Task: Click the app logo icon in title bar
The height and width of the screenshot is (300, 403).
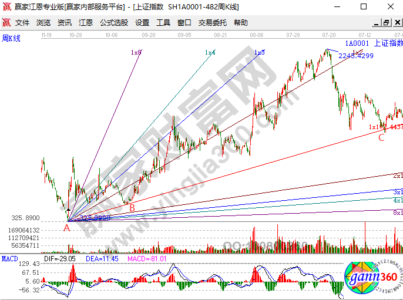Action: click(6, 7)
